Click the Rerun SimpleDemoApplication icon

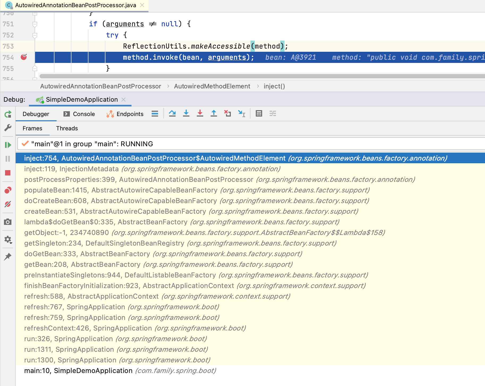tap(8, 114)
